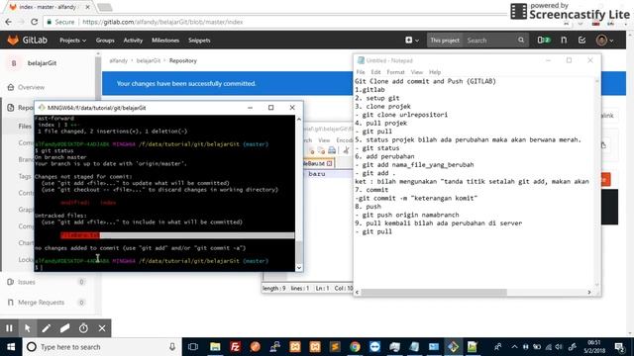Open the Windows notification center

[619, 347]
